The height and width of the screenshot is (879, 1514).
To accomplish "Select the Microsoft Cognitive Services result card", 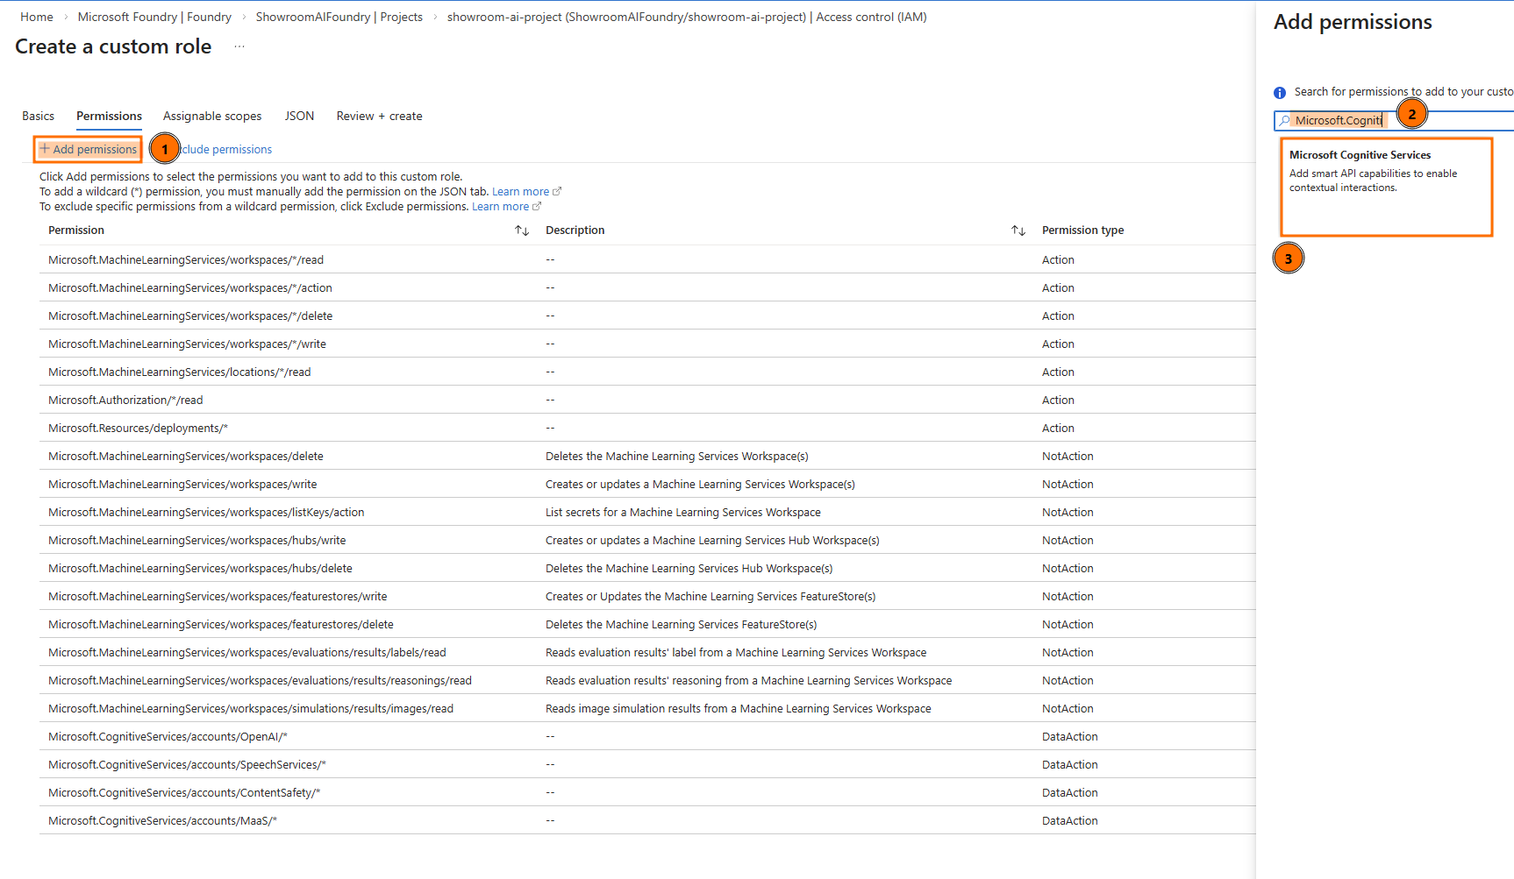I will pyautogui.click(x=1386, y=187).
